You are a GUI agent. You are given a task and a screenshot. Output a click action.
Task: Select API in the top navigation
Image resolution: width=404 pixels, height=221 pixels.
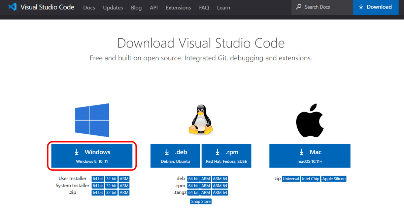(x=154, y=7)
